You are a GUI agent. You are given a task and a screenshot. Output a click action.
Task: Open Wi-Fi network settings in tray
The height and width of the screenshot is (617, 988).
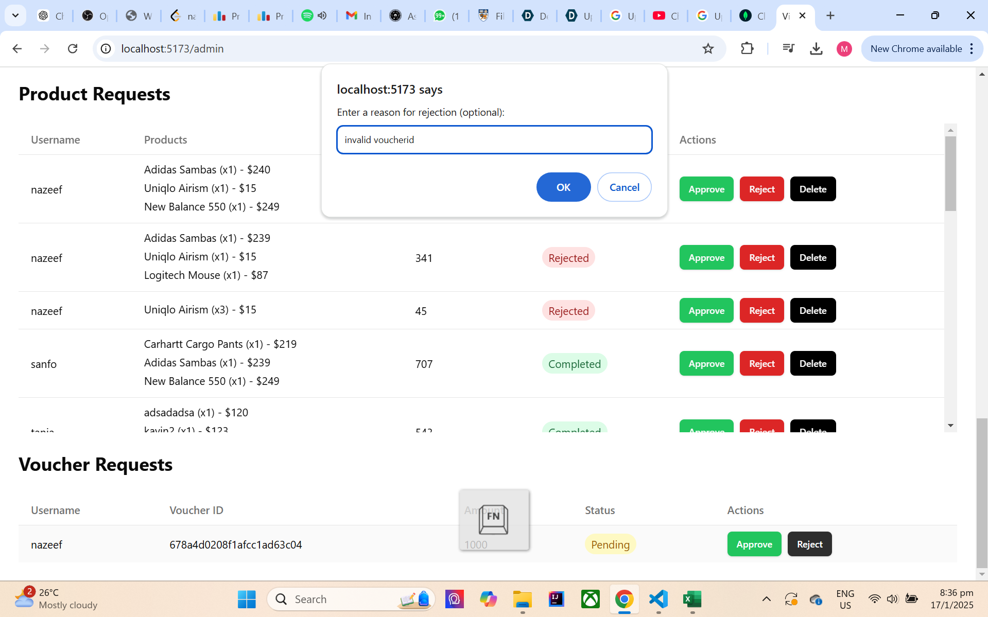[874, 599]
